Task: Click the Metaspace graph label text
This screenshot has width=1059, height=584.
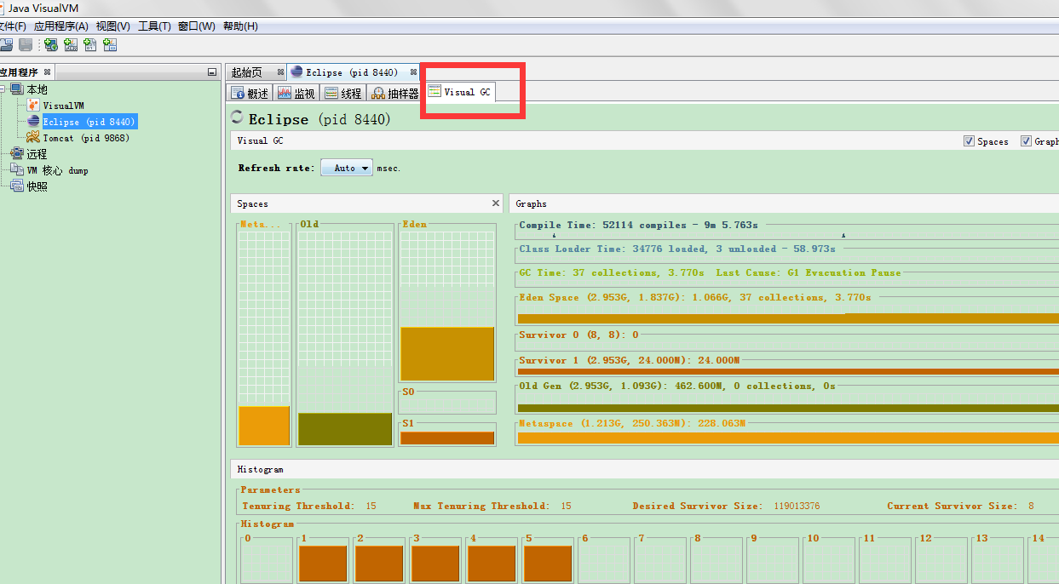Action: (x=632, y=423)
